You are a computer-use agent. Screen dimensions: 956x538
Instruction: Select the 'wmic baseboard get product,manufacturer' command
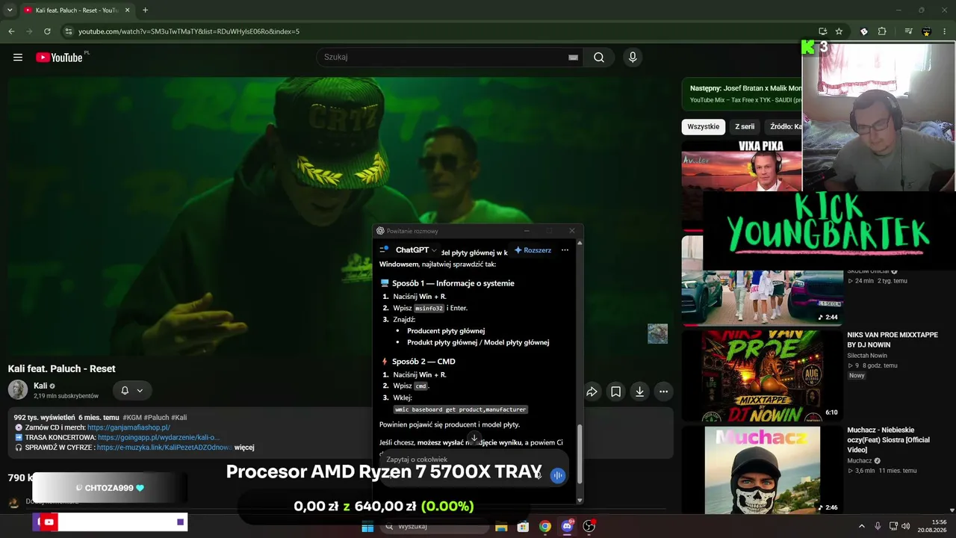pyautogui.click(x=461, y=409)
